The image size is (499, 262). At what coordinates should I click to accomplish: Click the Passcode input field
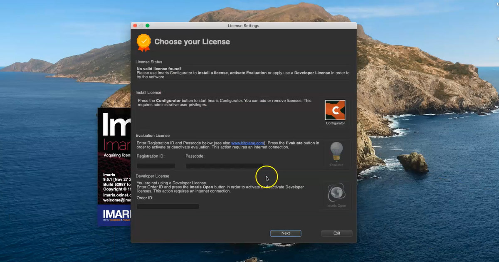coord(225,166)
